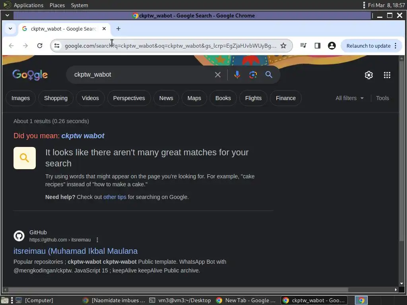Open System menu in top panel
The height and width of the screenshot is (305, 407).
pos(79,5)
